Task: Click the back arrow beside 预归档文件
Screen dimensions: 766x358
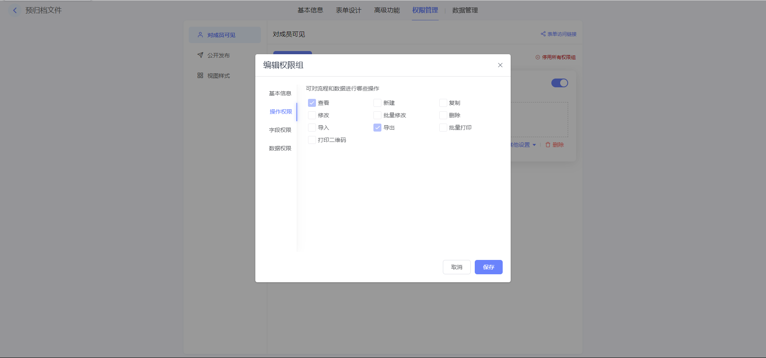Action: [15, 10]
